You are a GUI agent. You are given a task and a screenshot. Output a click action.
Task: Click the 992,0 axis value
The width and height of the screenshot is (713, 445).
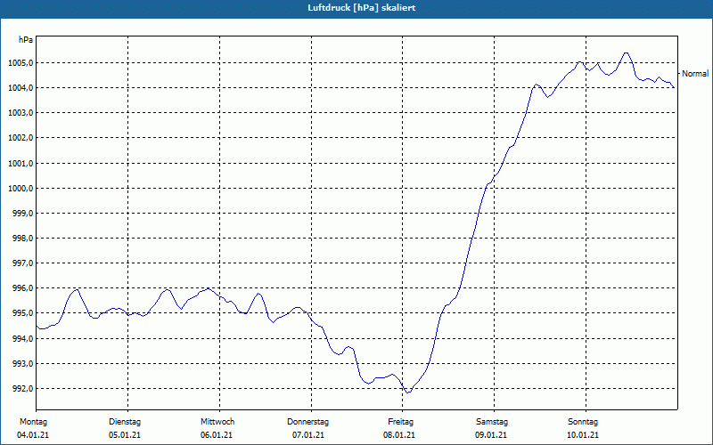pos(22,388)
